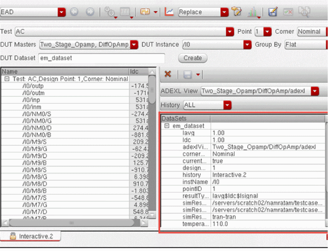Click the histogram chart toolbar icon
Image resolution: width=328 pixels, height=251 pixels.
point(253,12)
